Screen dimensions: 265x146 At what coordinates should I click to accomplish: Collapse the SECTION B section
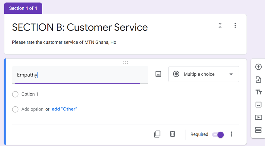[220, 25]
